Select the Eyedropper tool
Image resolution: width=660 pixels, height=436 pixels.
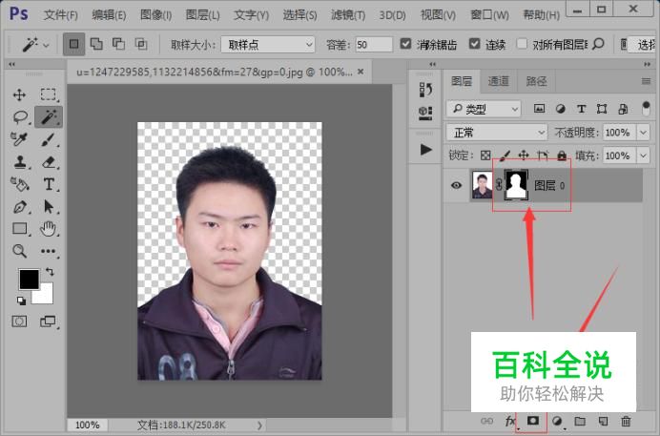tap(19, 139)
